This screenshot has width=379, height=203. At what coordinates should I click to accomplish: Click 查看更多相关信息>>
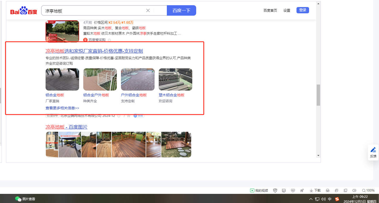point(62,108)
